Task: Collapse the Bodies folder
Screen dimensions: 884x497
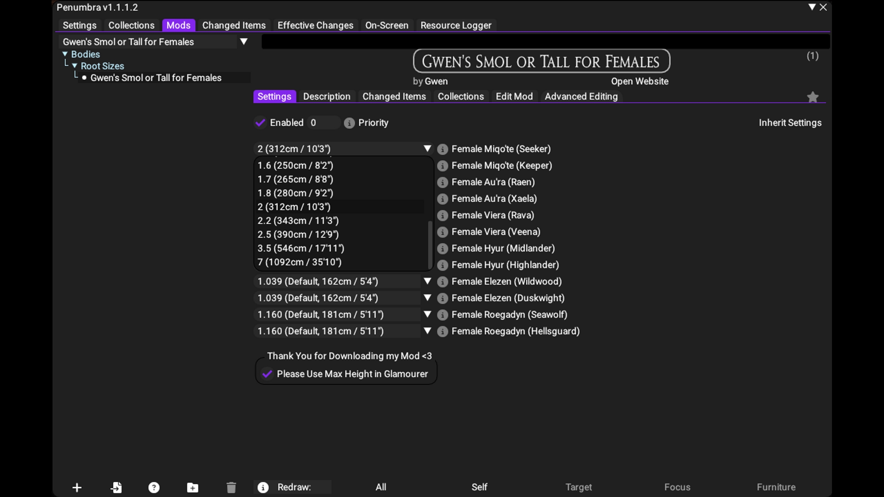Action: pyautogui.click(x=65, y=54)
